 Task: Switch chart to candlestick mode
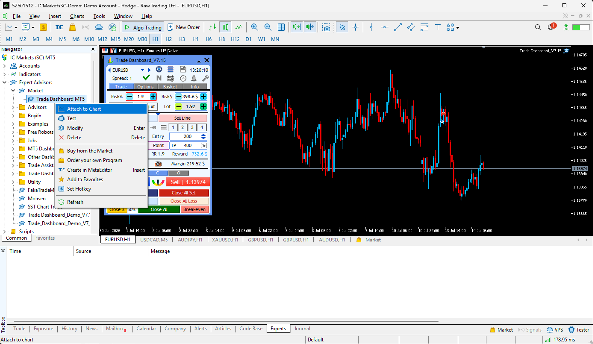225,27
